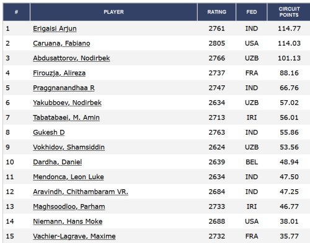Click Vokhidov, Shamsiddin player link
The width and height of the screenshot is (310, 243).
click(x=69, y=147)
